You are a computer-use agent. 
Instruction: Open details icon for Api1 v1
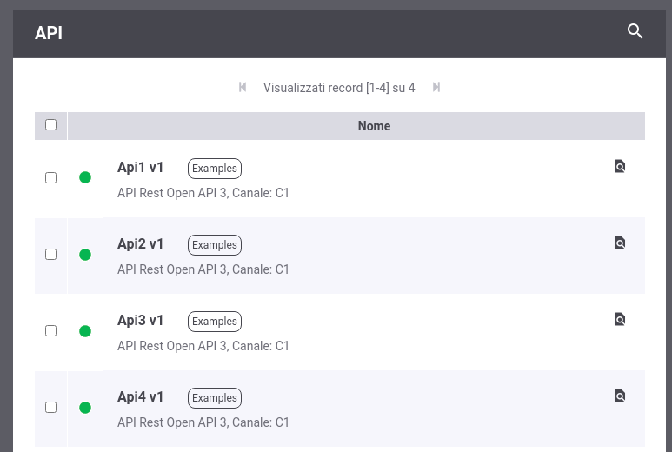tap(620, 166)
